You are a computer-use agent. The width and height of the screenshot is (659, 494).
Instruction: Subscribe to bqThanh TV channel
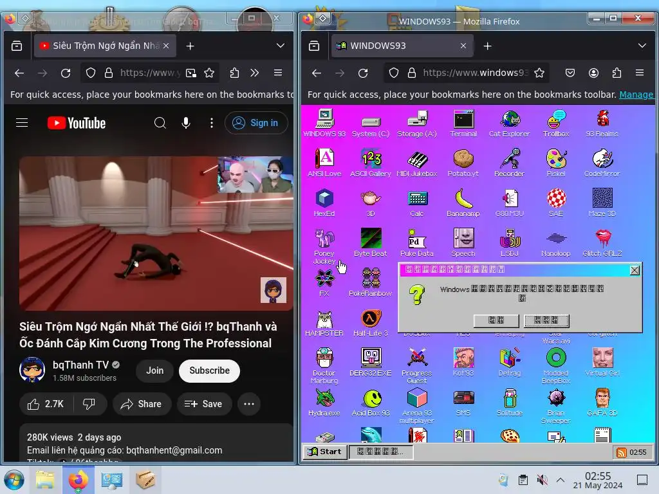click(209, 370)
